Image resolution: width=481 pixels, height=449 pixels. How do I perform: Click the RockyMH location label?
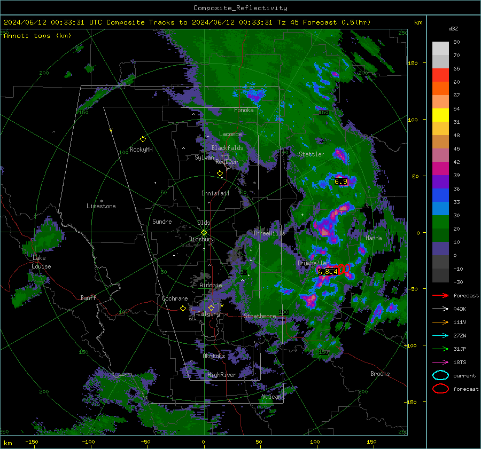[141, 149]
